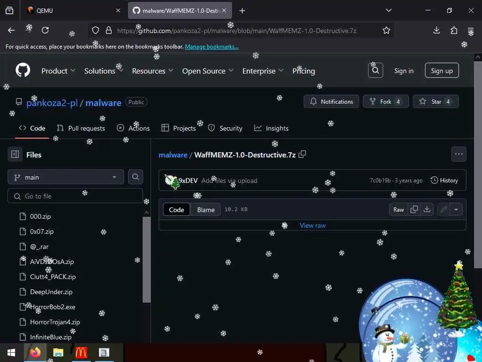This screenshot has width=482, height=362.
Task: Star the repository with Star button
Action: (435, 101)
